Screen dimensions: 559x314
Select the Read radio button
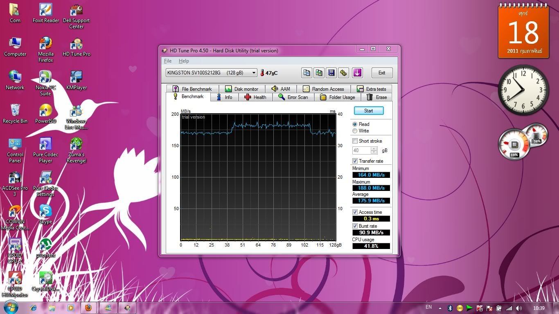(355, 124)
